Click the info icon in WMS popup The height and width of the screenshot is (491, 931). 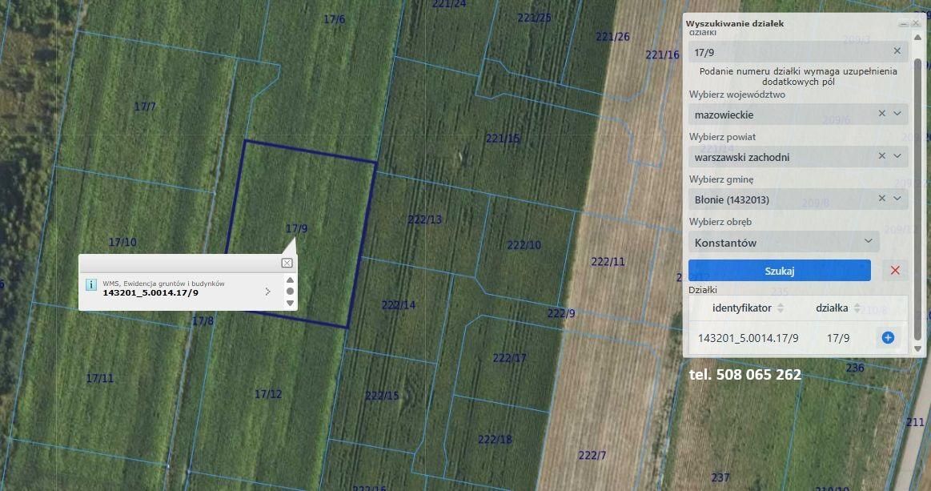(x=90, y=284)
